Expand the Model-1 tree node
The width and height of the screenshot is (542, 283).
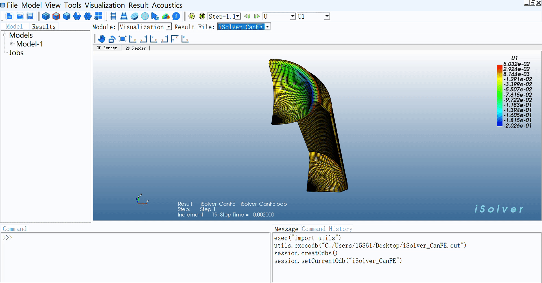click(x=12, y=44)
